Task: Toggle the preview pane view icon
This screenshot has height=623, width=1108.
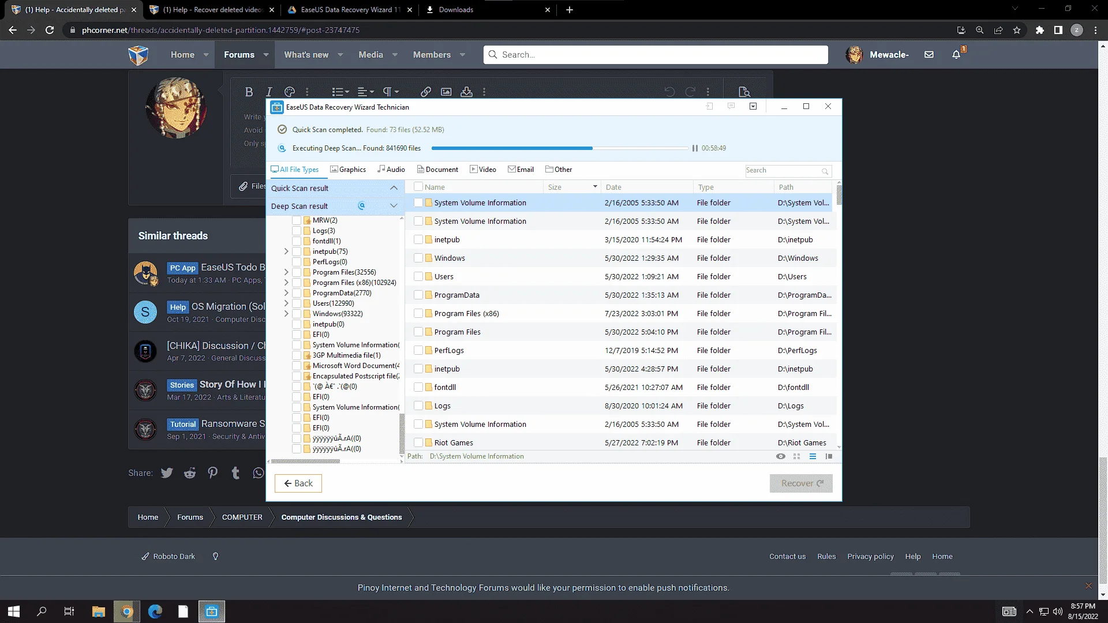Action: (x=829, y=456)
